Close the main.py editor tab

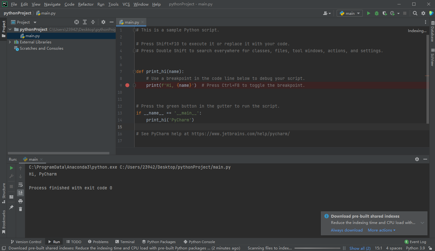(x=142, y=22)
